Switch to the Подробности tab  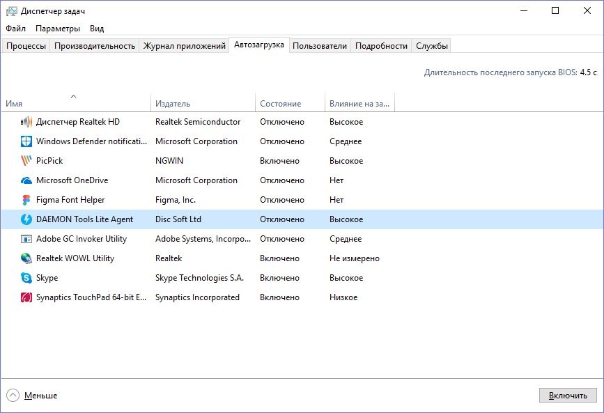point(381,46)
